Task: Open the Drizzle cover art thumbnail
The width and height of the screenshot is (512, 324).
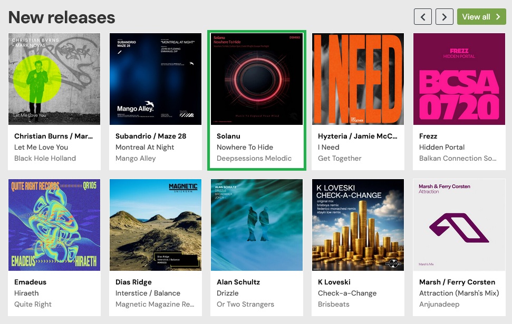Action: tap(257, 225)
